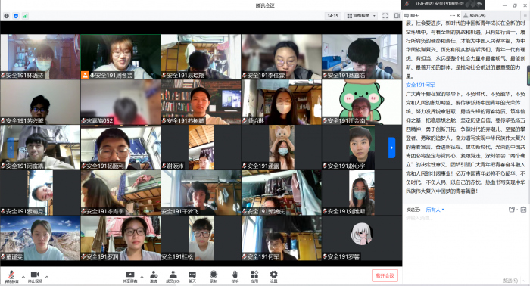Open the chat bubble icon in bottom toolbar
530x286 pixels.
[x=192, y=277]
